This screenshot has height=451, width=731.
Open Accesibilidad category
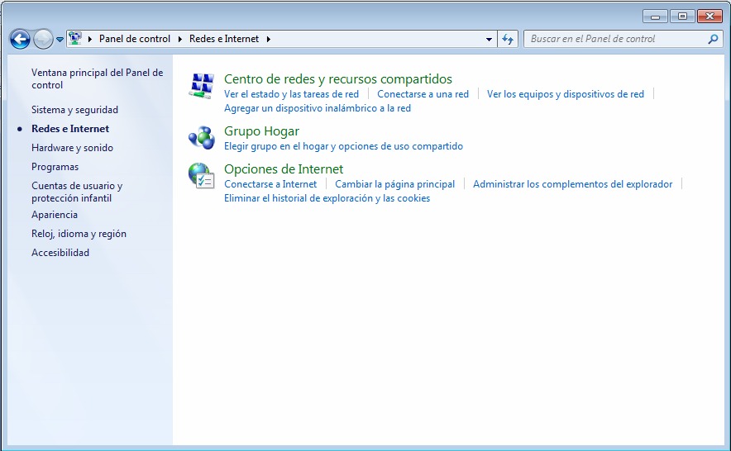(60, 253)
